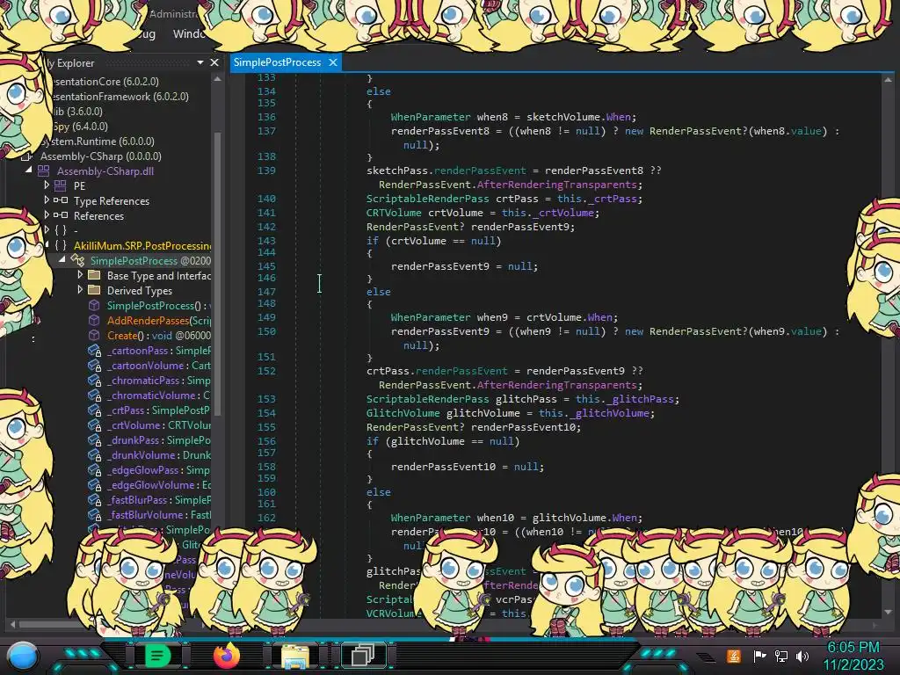Expand Base Type and Interfaces folder
Screen dimensions: 900x675
pos(80,275)
